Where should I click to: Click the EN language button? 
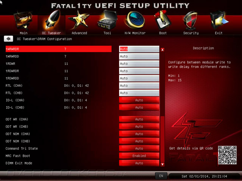pyautogui.click(x=161, y=176)
